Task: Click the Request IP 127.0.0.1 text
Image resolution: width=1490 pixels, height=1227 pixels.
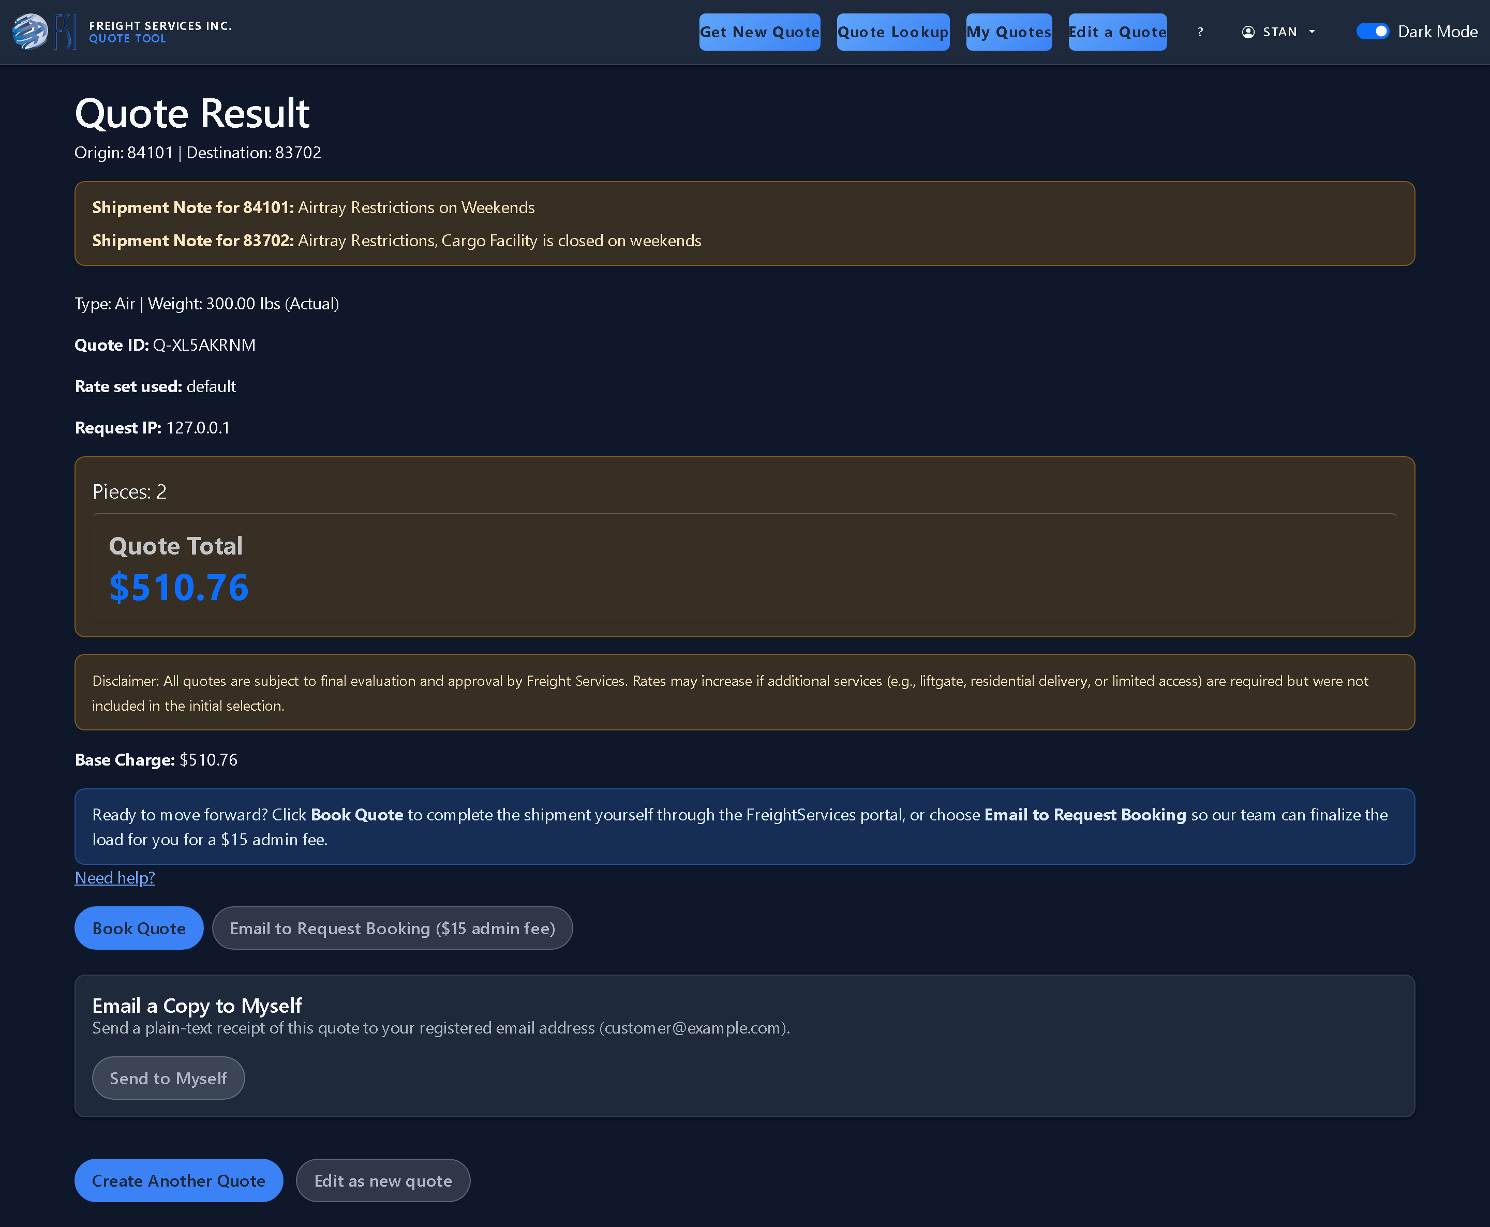Action: pos(153,428)
